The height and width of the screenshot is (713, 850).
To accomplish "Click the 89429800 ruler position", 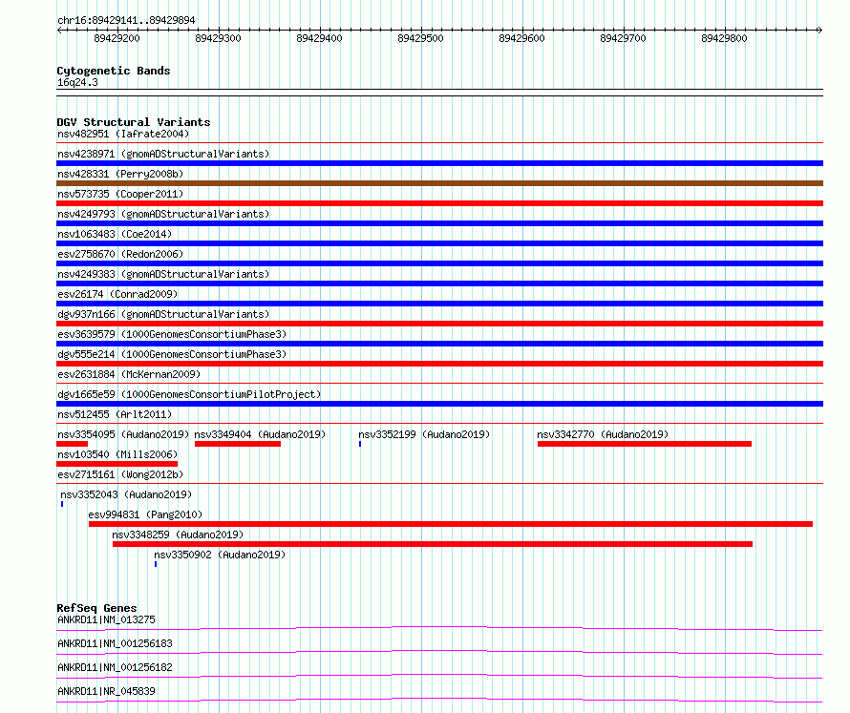I will (724, 38).
